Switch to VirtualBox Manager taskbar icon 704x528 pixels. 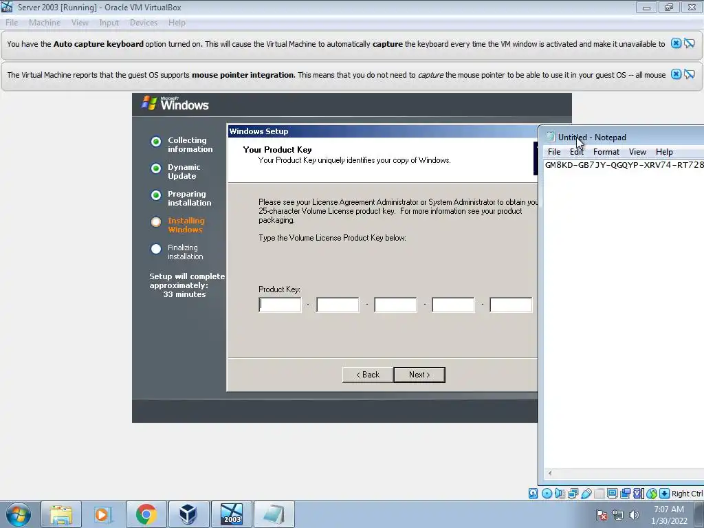[188, 514]
